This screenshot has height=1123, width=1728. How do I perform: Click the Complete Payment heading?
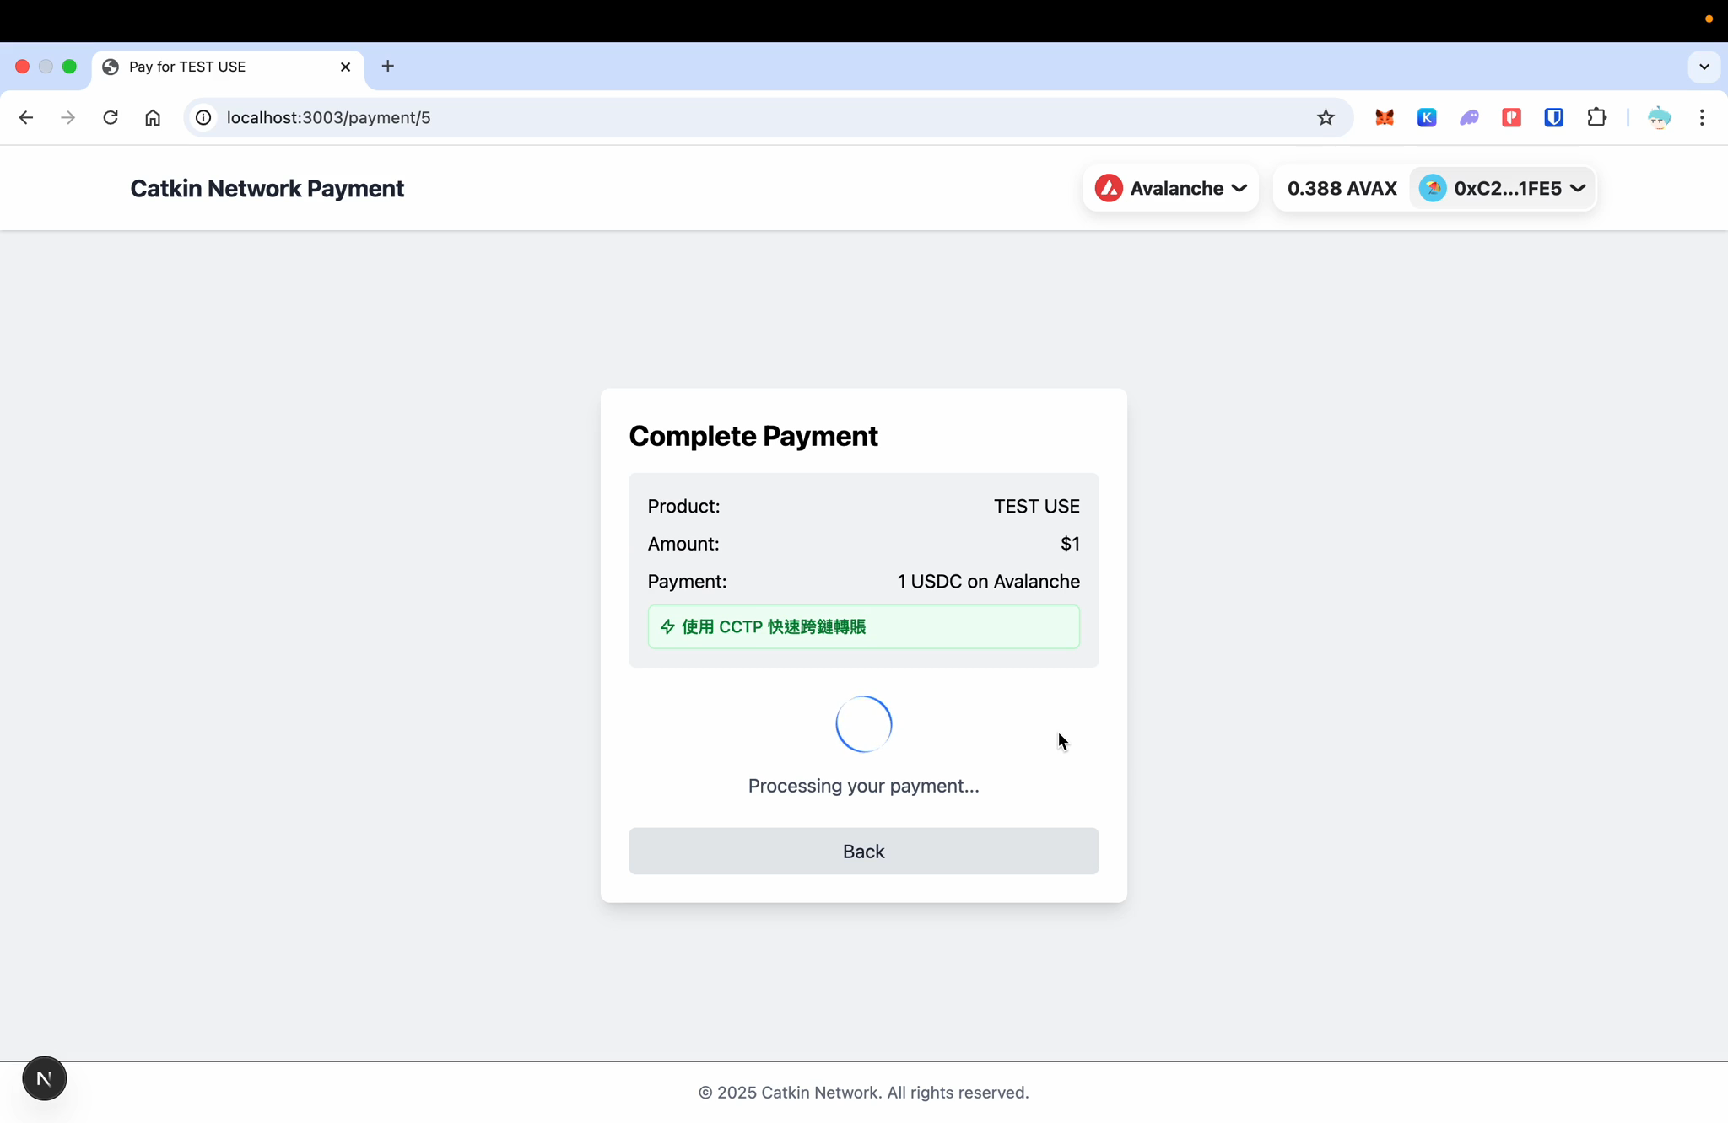753,436
